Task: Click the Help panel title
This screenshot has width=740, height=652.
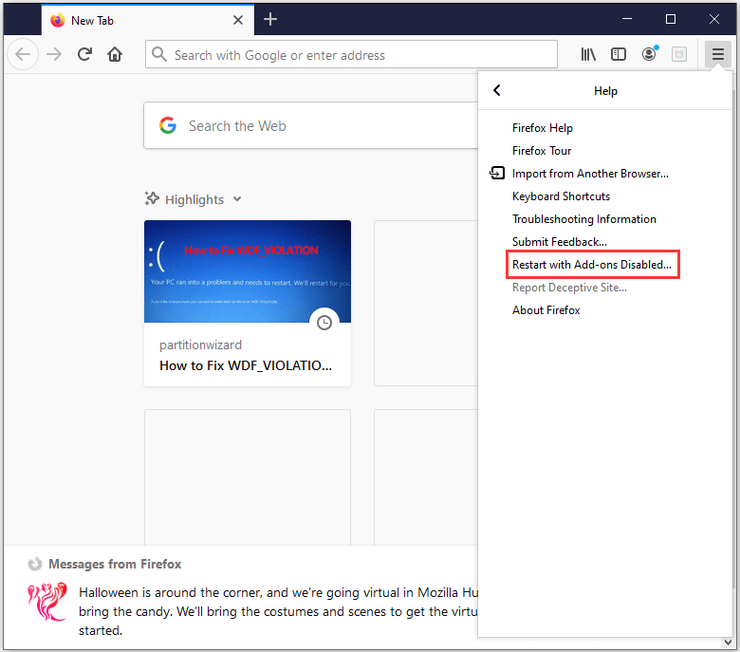Action: point(605,91)
